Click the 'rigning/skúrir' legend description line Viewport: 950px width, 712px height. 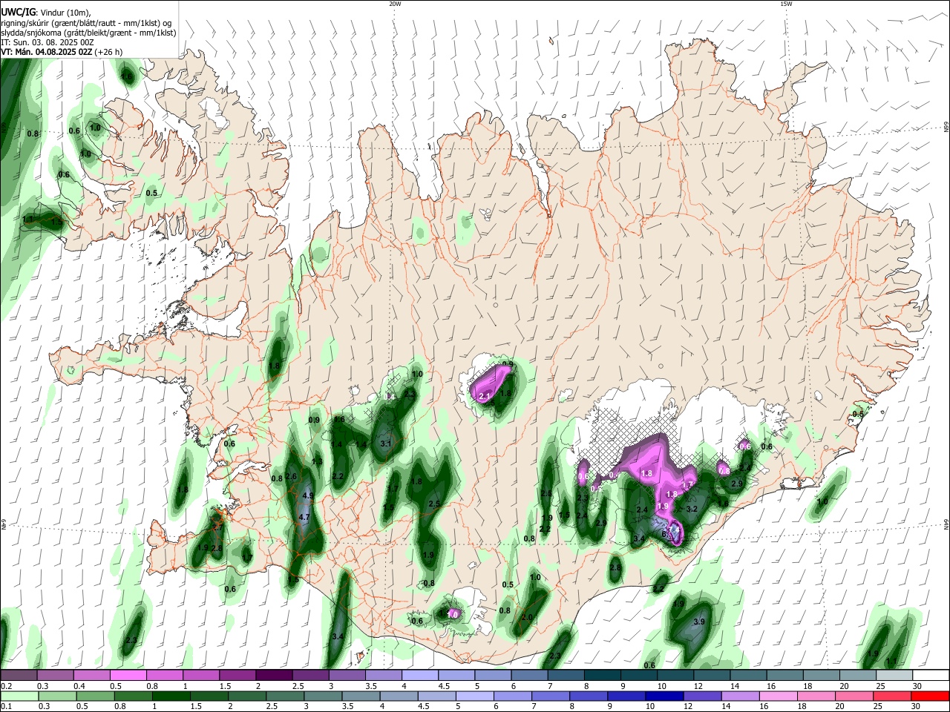(x=87, y=22)
